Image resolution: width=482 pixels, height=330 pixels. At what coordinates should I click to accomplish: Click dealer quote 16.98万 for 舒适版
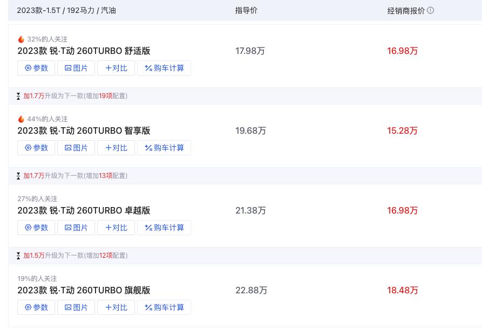[x=402, y=51]
